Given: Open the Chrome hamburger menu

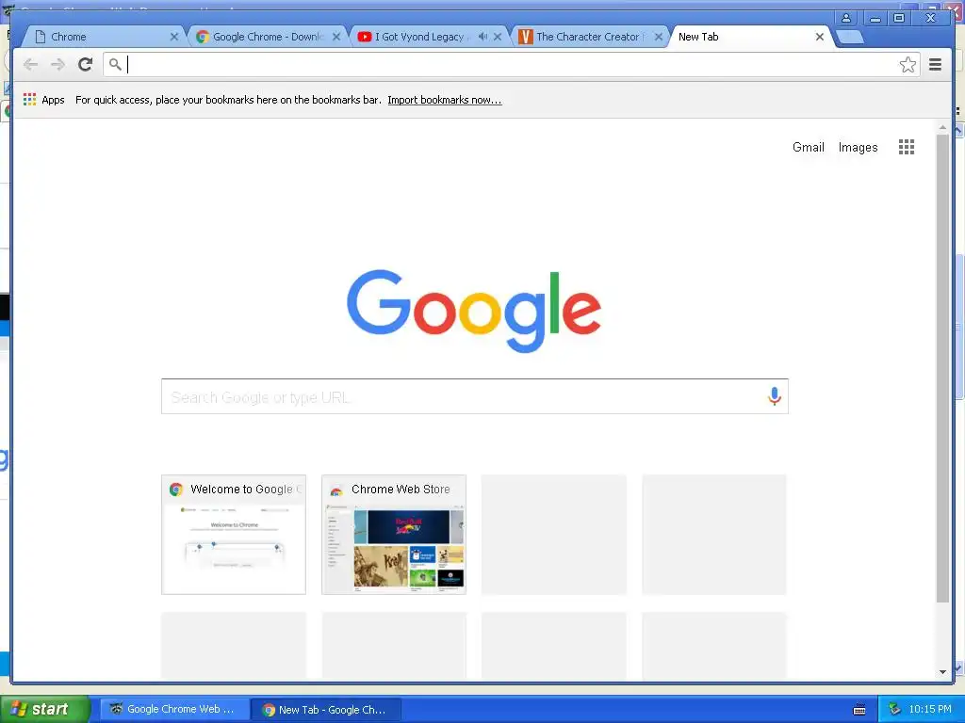Looking at the screenshot, I should (935, 64).
